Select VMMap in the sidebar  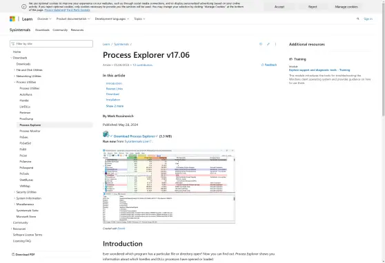[x=25, y=186]
